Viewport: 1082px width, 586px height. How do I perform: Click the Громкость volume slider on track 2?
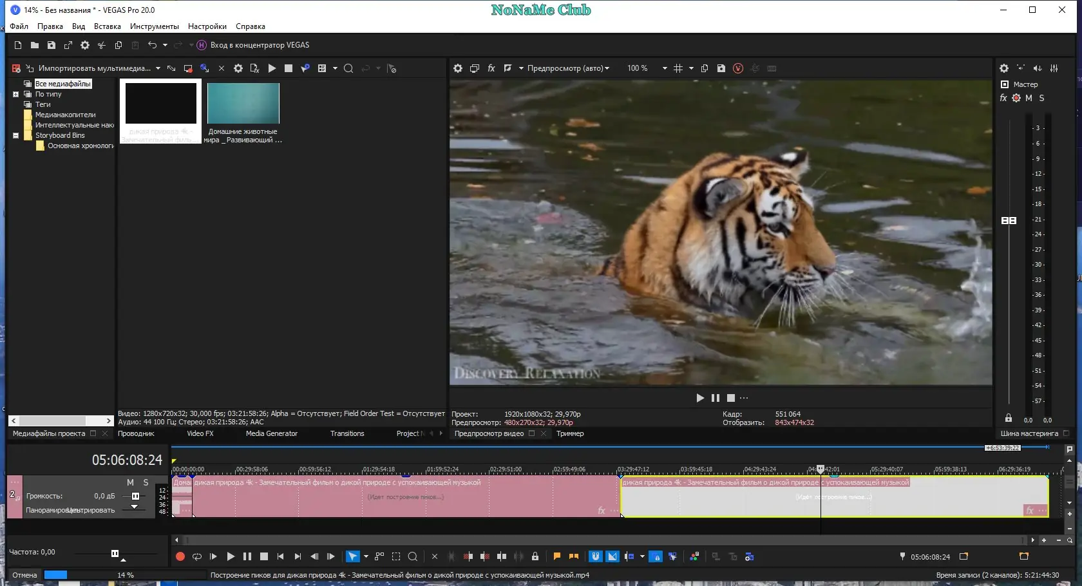tap(135, 496)
